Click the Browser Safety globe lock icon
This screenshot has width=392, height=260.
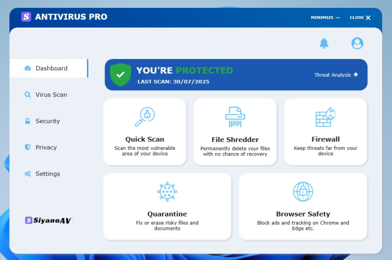click(x=303, y=192)
